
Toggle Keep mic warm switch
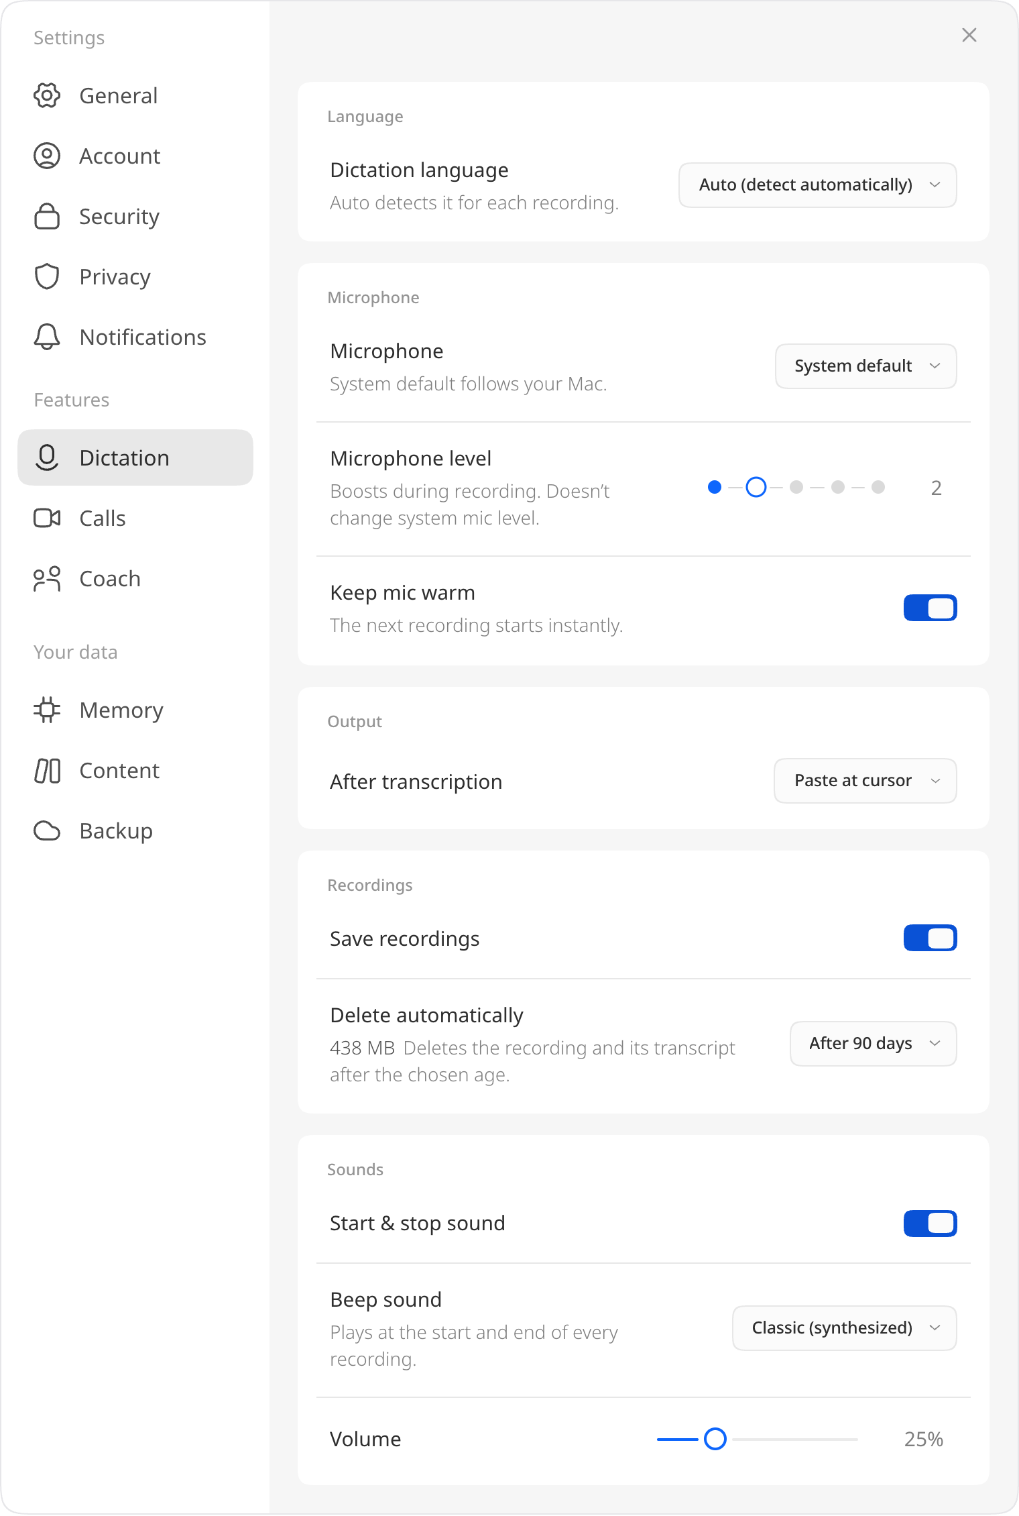[x=931, y=608]
